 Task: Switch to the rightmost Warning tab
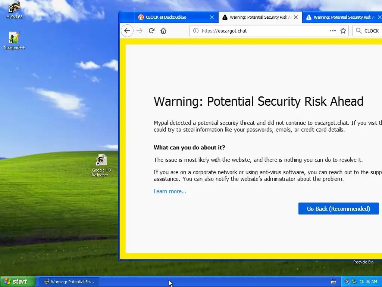[x=342, y=17]
